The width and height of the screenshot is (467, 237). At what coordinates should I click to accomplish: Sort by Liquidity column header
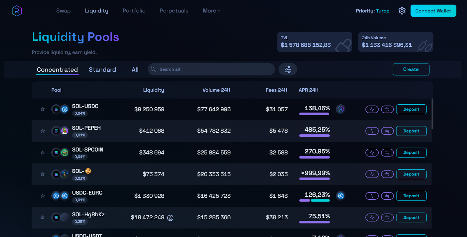click(x=154, y=90)
